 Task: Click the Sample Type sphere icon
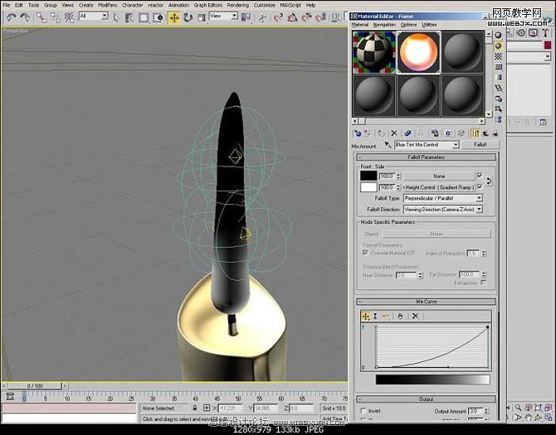499,35
